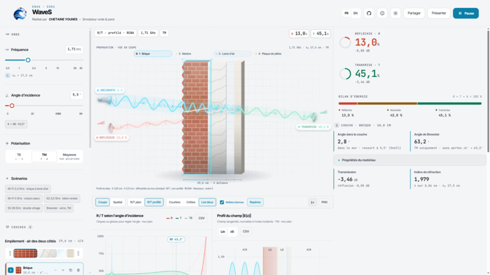Click the Couches layers stack icon
490x275 pixels.
click(7, 227)
